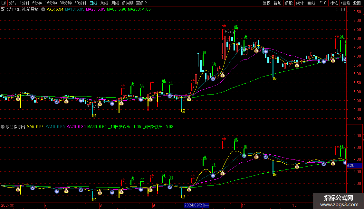Switch to 1分钟 period
364x209 pixels.
tap(24, 3)
